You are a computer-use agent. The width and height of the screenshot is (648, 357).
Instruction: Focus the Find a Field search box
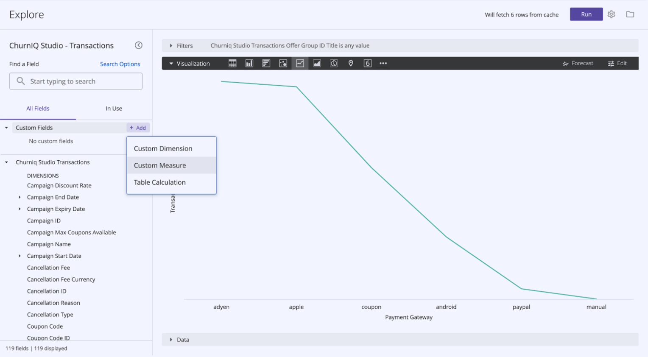point(76,81)
